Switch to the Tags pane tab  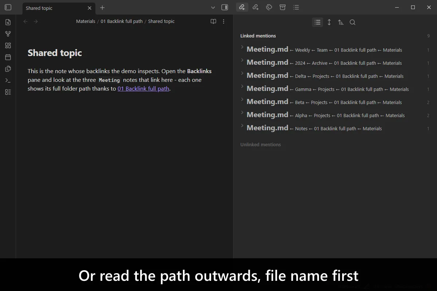[269, 7]
